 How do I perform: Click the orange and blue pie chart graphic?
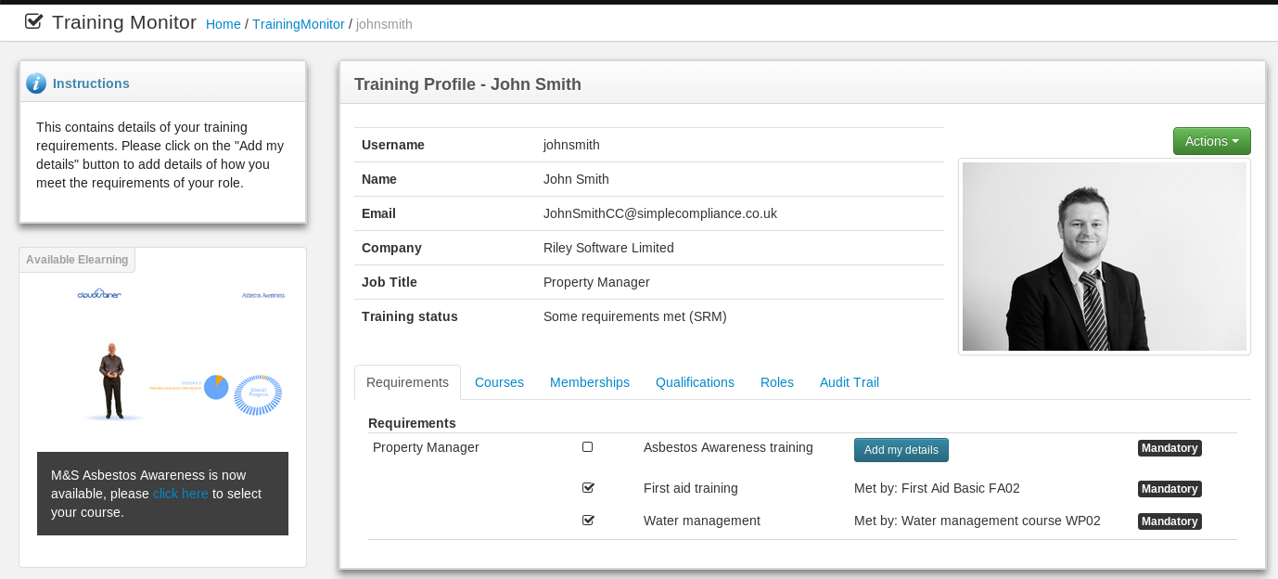pos(216,386)
